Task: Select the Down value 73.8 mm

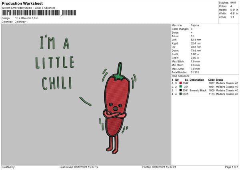Action: 196,51
